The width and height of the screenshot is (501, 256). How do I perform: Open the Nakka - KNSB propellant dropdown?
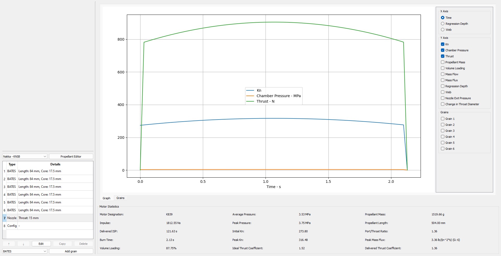tap(25, 157)
